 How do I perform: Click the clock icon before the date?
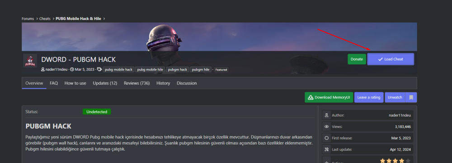tap(72, 69)
